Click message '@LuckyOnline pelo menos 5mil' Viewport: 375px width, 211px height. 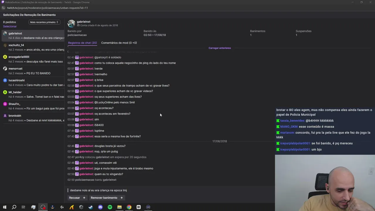pyautogui.click(x=115, y=102)
